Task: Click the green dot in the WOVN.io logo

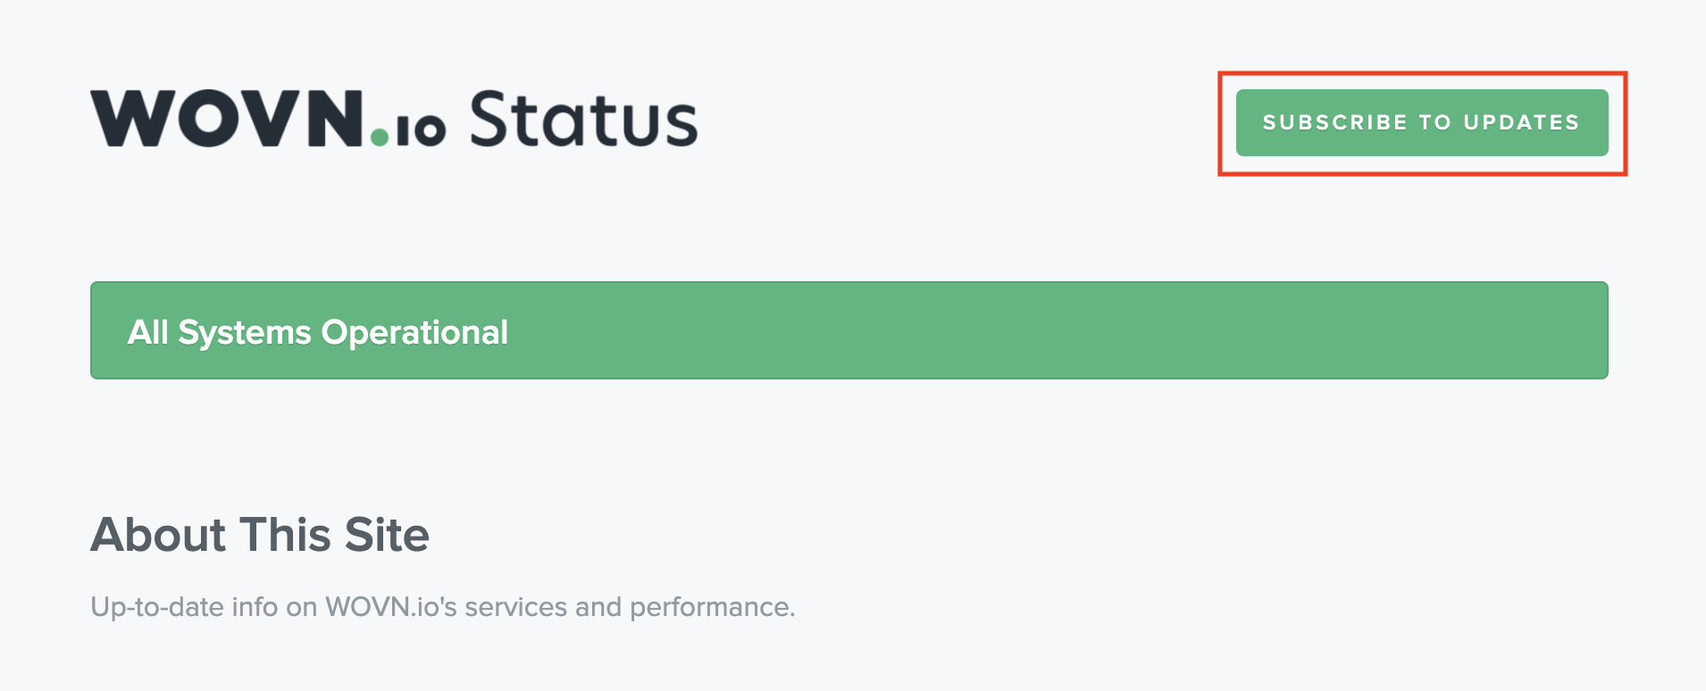Action: 380,137
